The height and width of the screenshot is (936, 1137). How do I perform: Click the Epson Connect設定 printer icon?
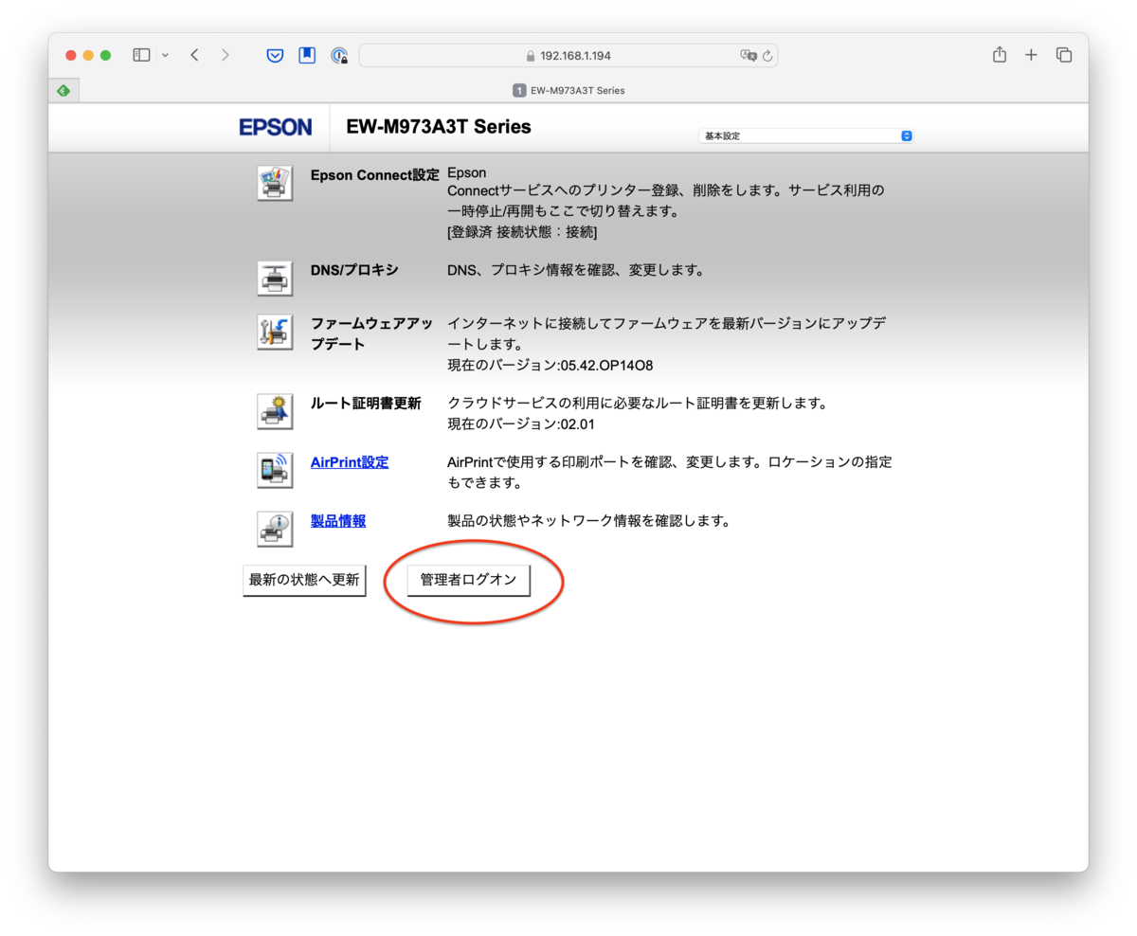click(x=275, y=182)
